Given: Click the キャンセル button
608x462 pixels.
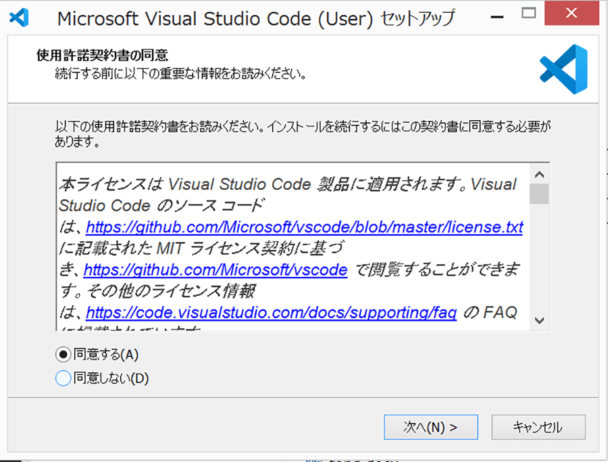Looking at the screenshot, I should click(x=538, y=427).
